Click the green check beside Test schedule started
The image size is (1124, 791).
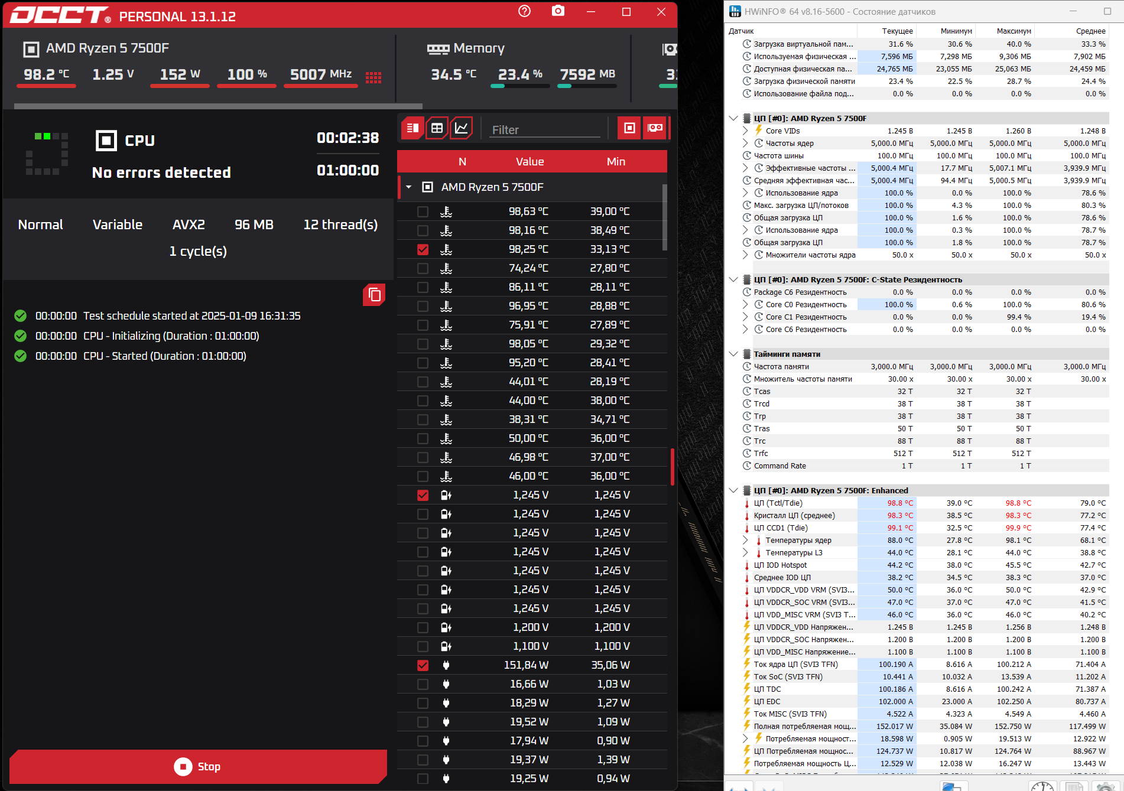coord(20,315)
